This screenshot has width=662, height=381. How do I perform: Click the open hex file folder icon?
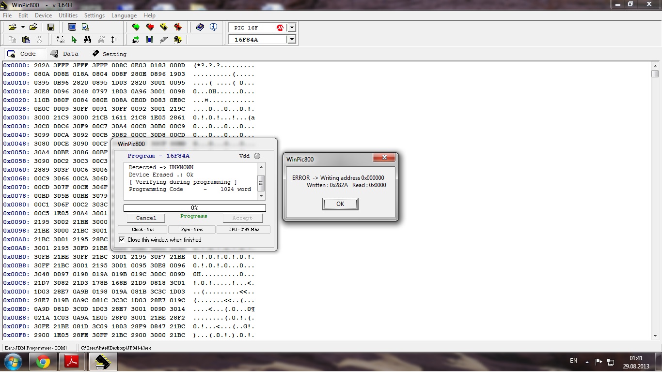[x=13, y=28]
